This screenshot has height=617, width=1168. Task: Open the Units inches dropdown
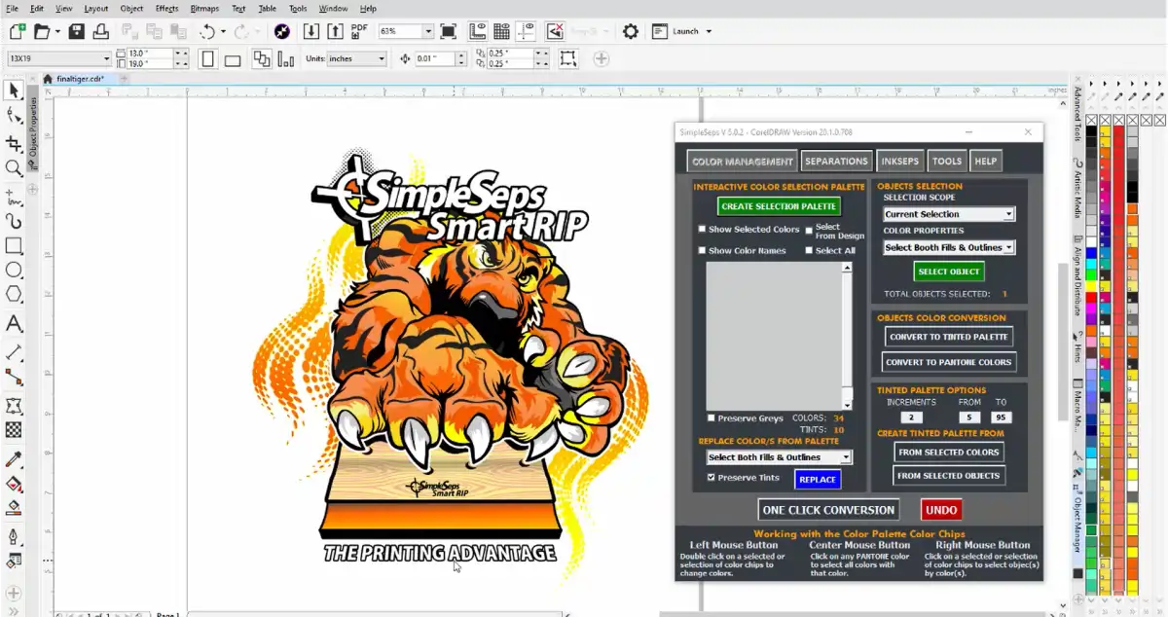[x=381, y=58]
